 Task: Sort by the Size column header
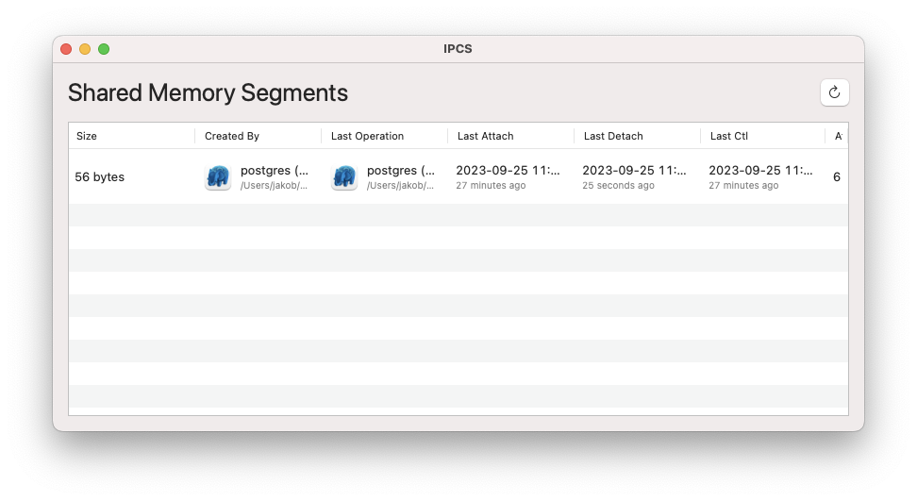(x=131, y=136)
